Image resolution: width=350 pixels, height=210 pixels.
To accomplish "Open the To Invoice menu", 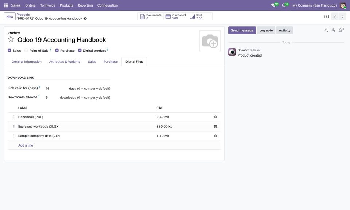I will pos(47,5).
